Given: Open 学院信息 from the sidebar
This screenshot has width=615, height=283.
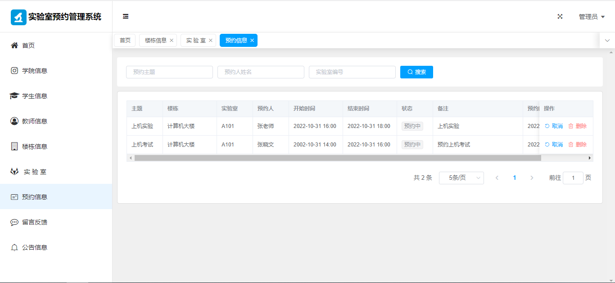Looking at the screenshot, I should (x=34, y=71).
